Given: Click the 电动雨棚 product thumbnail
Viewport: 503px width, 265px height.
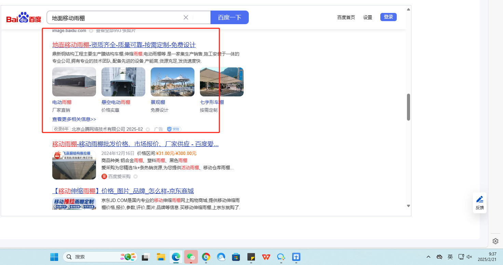Looking at the screenshot, I should pos(74,82).
